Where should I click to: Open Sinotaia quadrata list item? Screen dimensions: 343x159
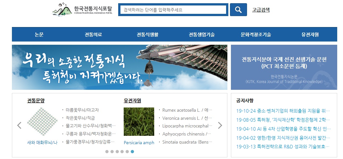pos(187,142)
